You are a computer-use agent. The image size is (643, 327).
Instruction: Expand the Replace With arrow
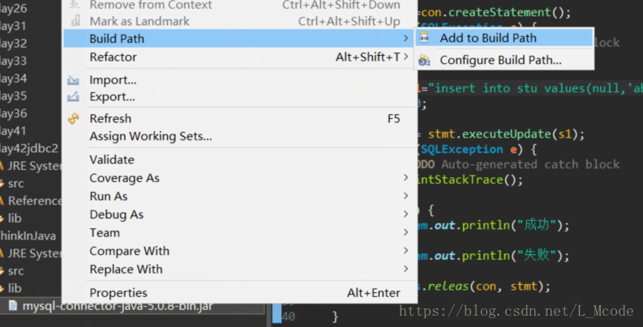[x=405, y=269]
